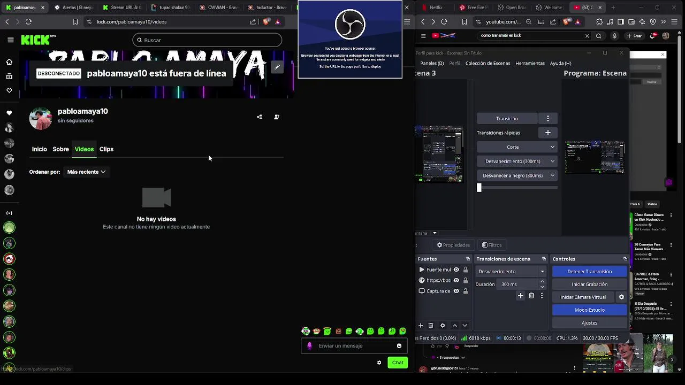
Task: Toggle visibility of Fuente mul source
Action: 456,270
